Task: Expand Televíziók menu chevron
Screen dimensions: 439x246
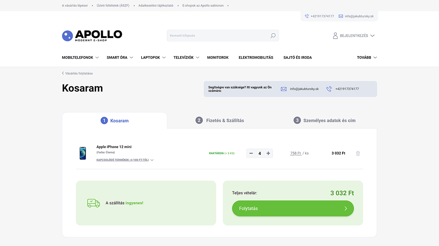Action: [x=198, y=58]
